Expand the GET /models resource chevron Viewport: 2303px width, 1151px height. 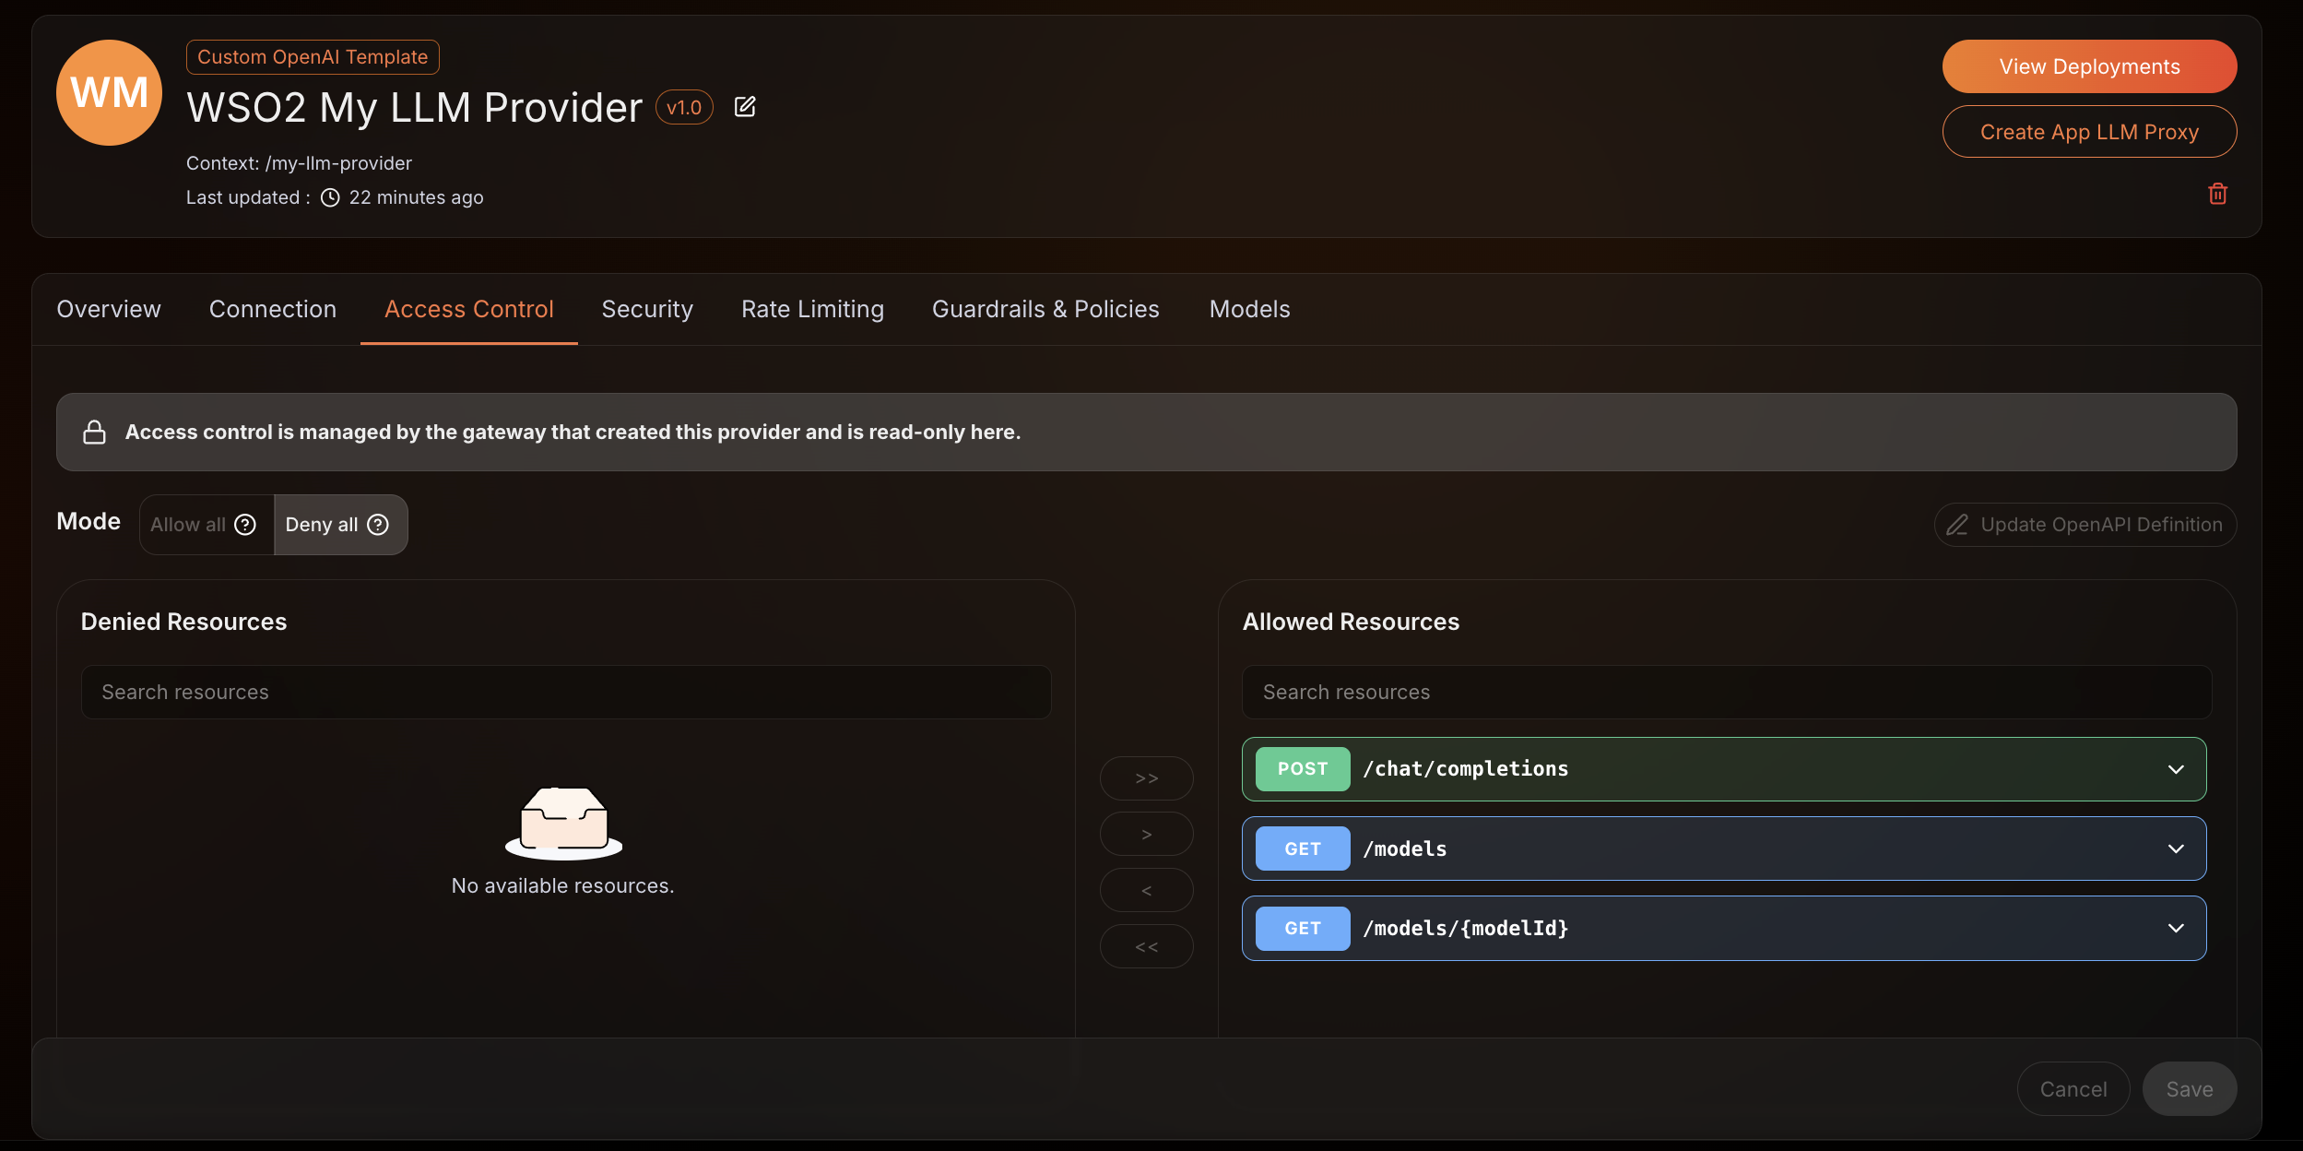pos(2176,848)
